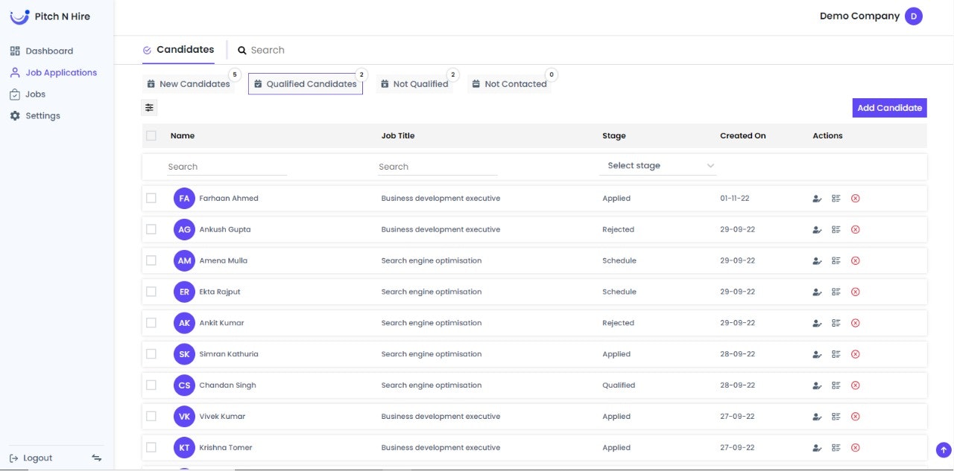Select the checkbox for Ekta Rajput
The width and height of the screenshot is (954, 471).
click(x=151, y=292)
